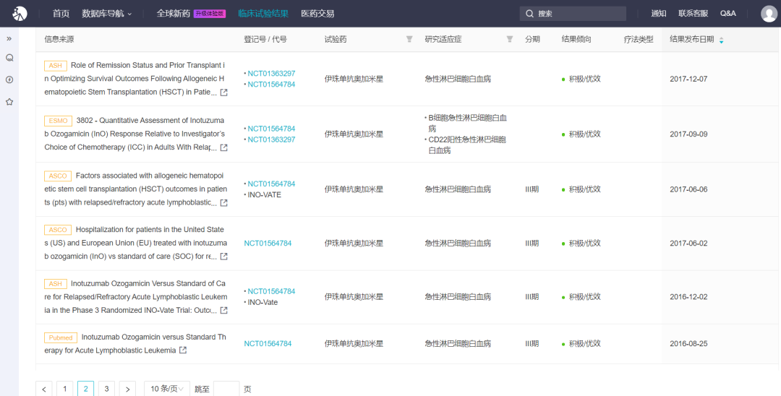
Task: Open NCT01564784 in the ESMO row
Action: coord(271,129)
